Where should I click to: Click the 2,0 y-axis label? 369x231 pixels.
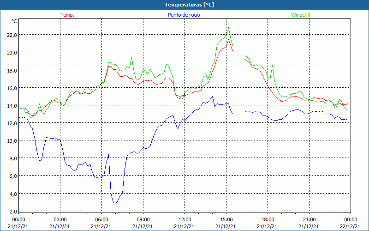(x=12, y=211)
